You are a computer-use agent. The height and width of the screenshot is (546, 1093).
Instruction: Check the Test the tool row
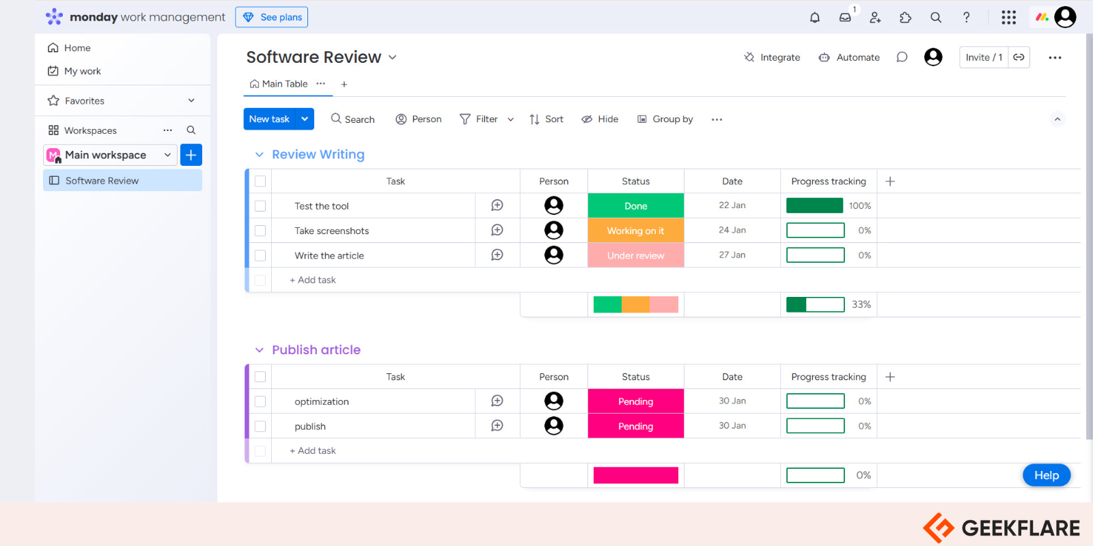(260, 206)
